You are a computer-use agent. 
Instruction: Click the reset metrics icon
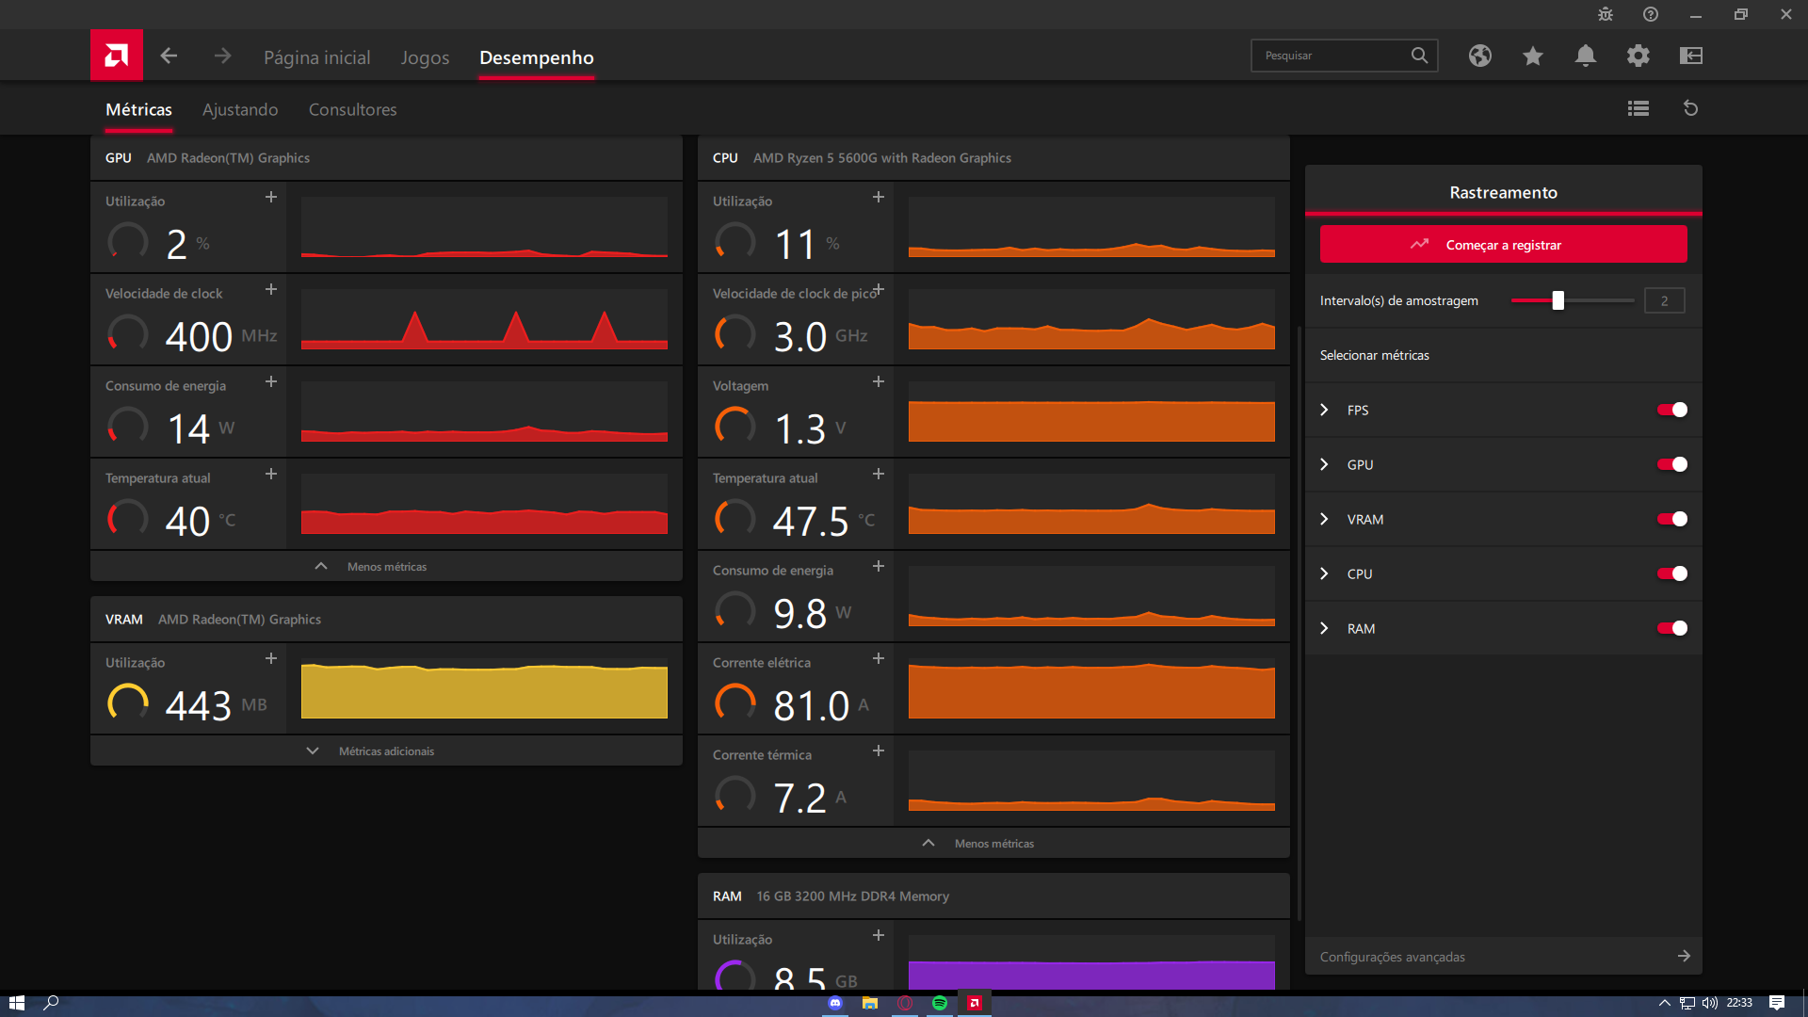1691,108
